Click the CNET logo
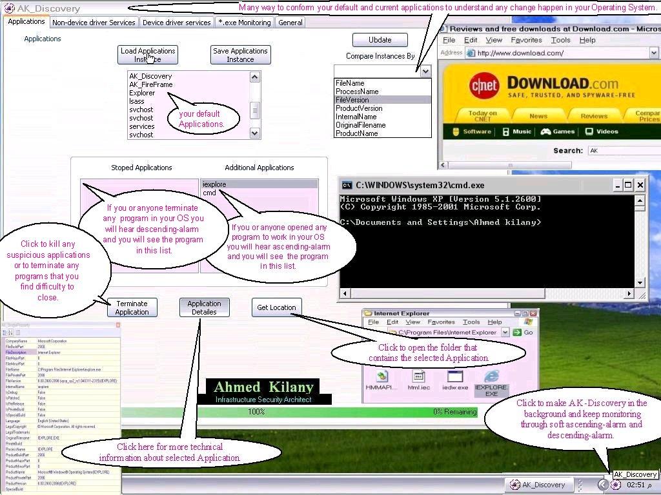The height and width of the screenshot is (495, 661). (x=484, y=86)
